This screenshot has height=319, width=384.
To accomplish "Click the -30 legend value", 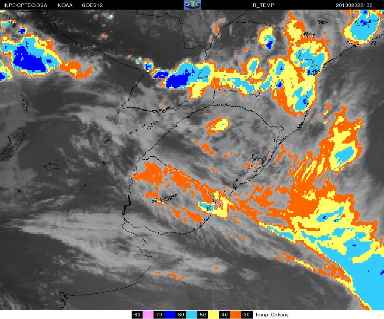I will click(x=247, y=315).
